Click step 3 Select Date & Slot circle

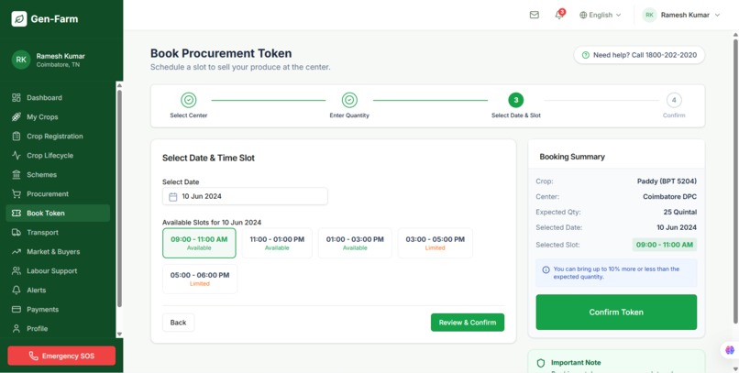[x=516, y=100]
